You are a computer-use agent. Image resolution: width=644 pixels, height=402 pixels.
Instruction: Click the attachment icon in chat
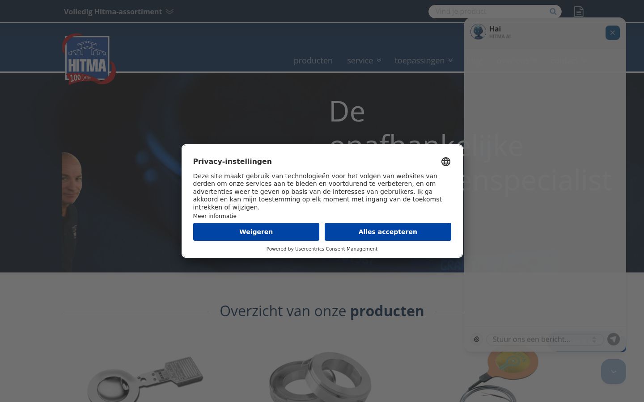[x=477, y=339]
